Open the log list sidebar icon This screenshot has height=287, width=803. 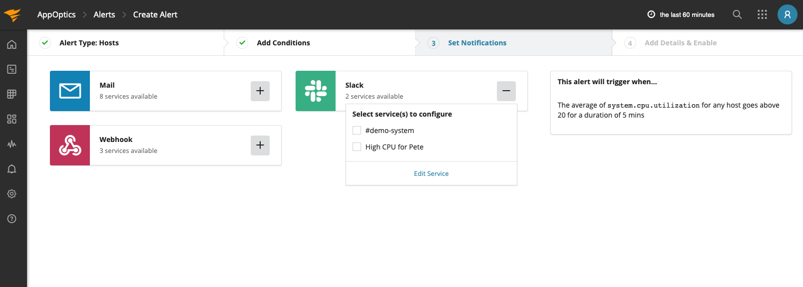pos(12,69)
